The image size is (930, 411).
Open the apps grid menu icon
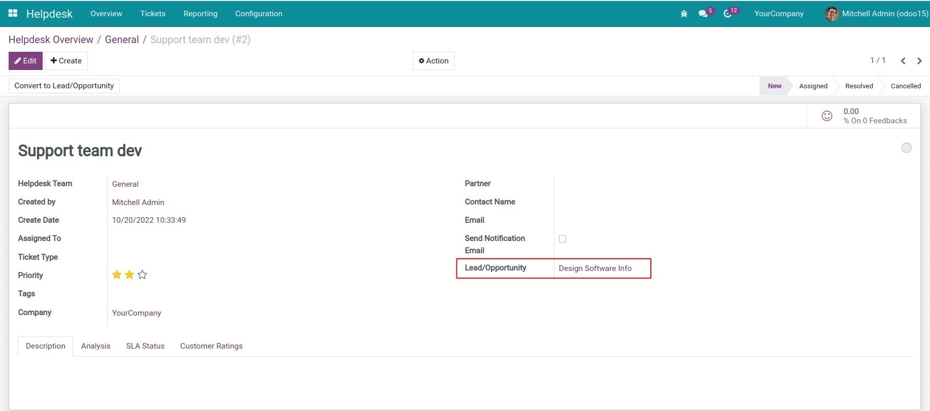click(13, 14)
